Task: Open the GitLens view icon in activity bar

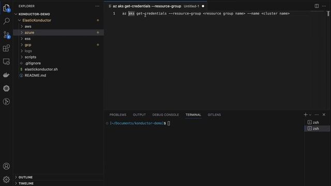Action: pyautogui.click(x=6, y=102)
